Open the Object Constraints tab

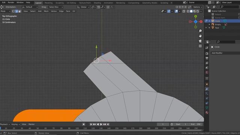click(x=207, y=103)
